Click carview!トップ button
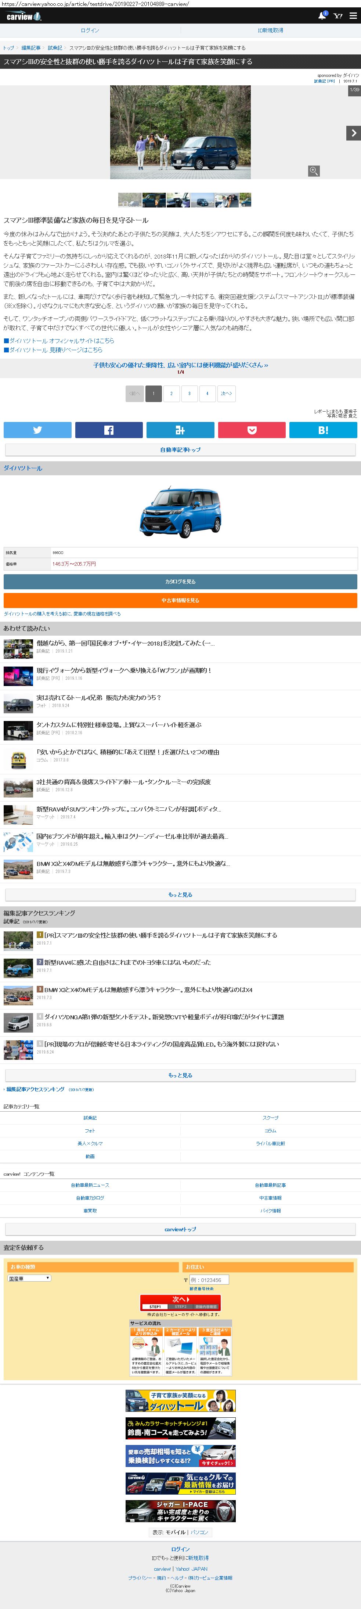This screenshot has height=1609, width=361. point(180,1229)
